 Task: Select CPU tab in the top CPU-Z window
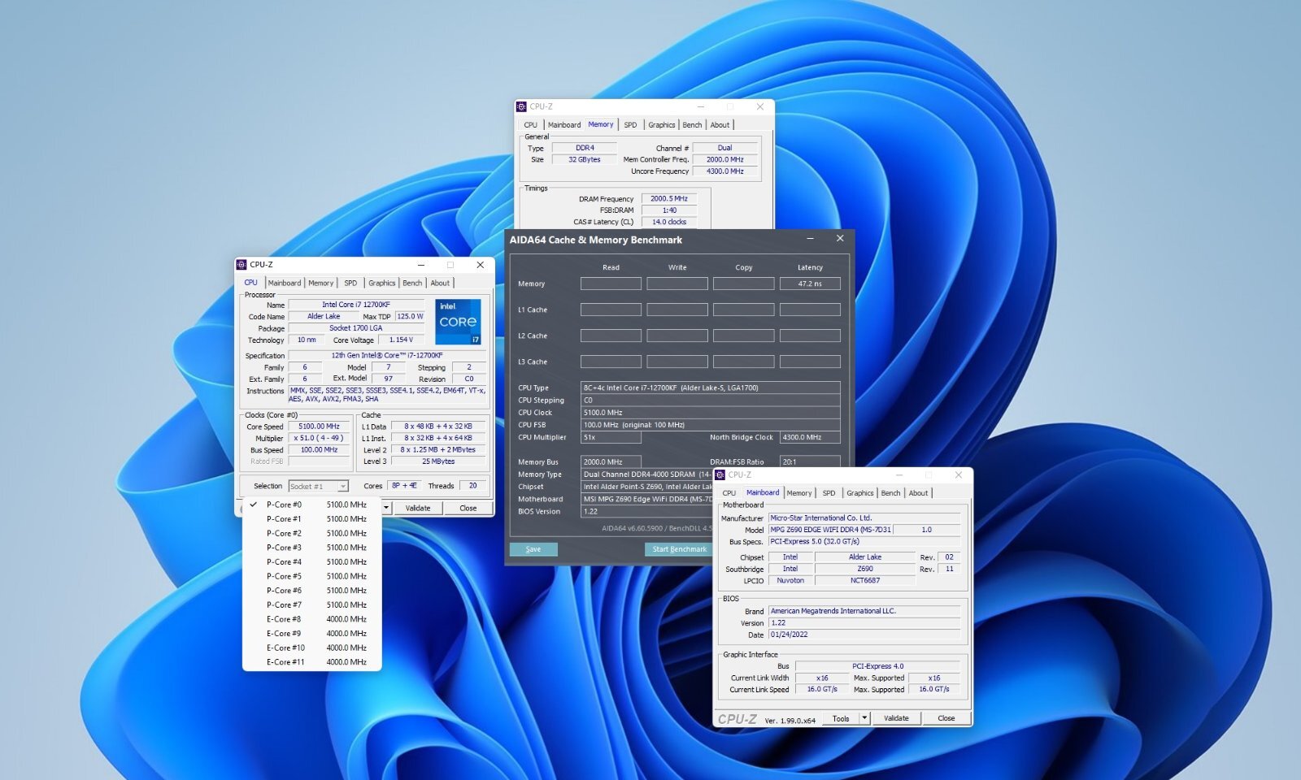tap(531, 125)
